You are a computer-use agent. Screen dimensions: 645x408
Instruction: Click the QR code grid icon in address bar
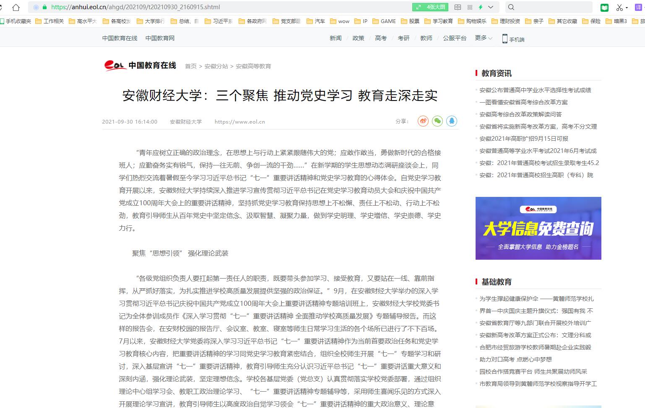(470, 7)
